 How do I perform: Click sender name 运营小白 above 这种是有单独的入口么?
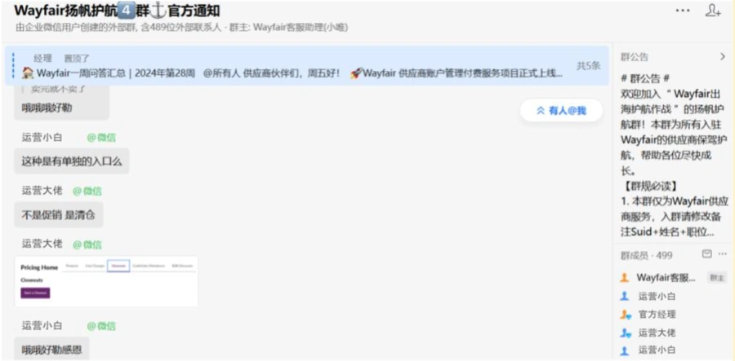(x=42, y=138)
